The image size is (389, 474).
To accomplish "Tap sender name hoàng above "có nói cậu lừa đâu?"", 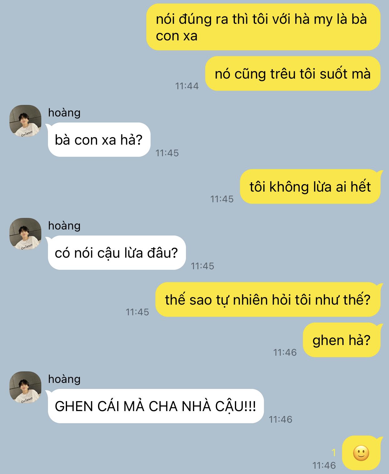I will tap(64, 225).
